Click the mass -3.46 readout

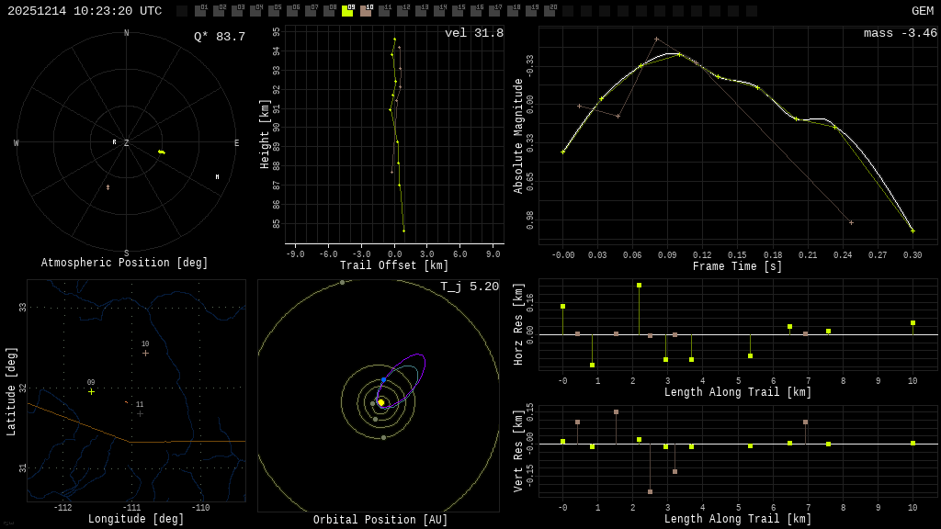pyautogui.click(x=900, y=34)
